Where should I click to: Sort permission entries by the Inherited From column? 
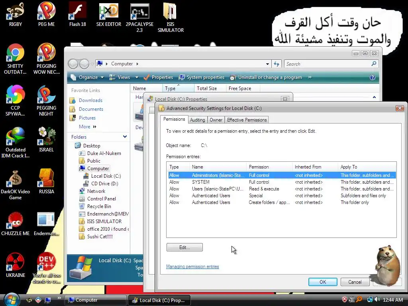coord(315,167)
